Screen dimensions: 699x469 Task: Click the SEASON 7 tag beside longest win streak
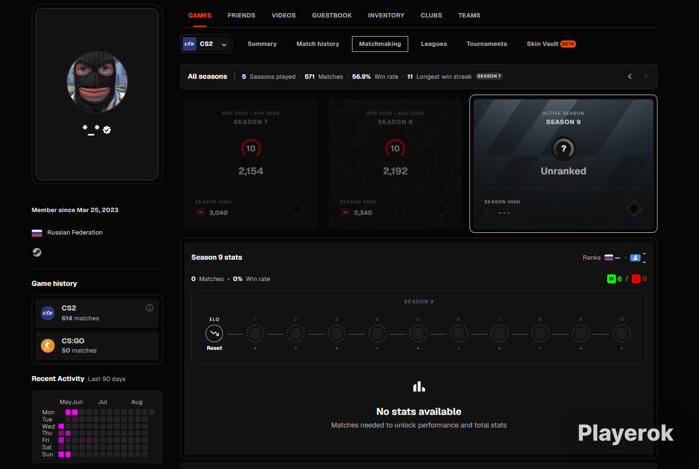pos(489,77)
